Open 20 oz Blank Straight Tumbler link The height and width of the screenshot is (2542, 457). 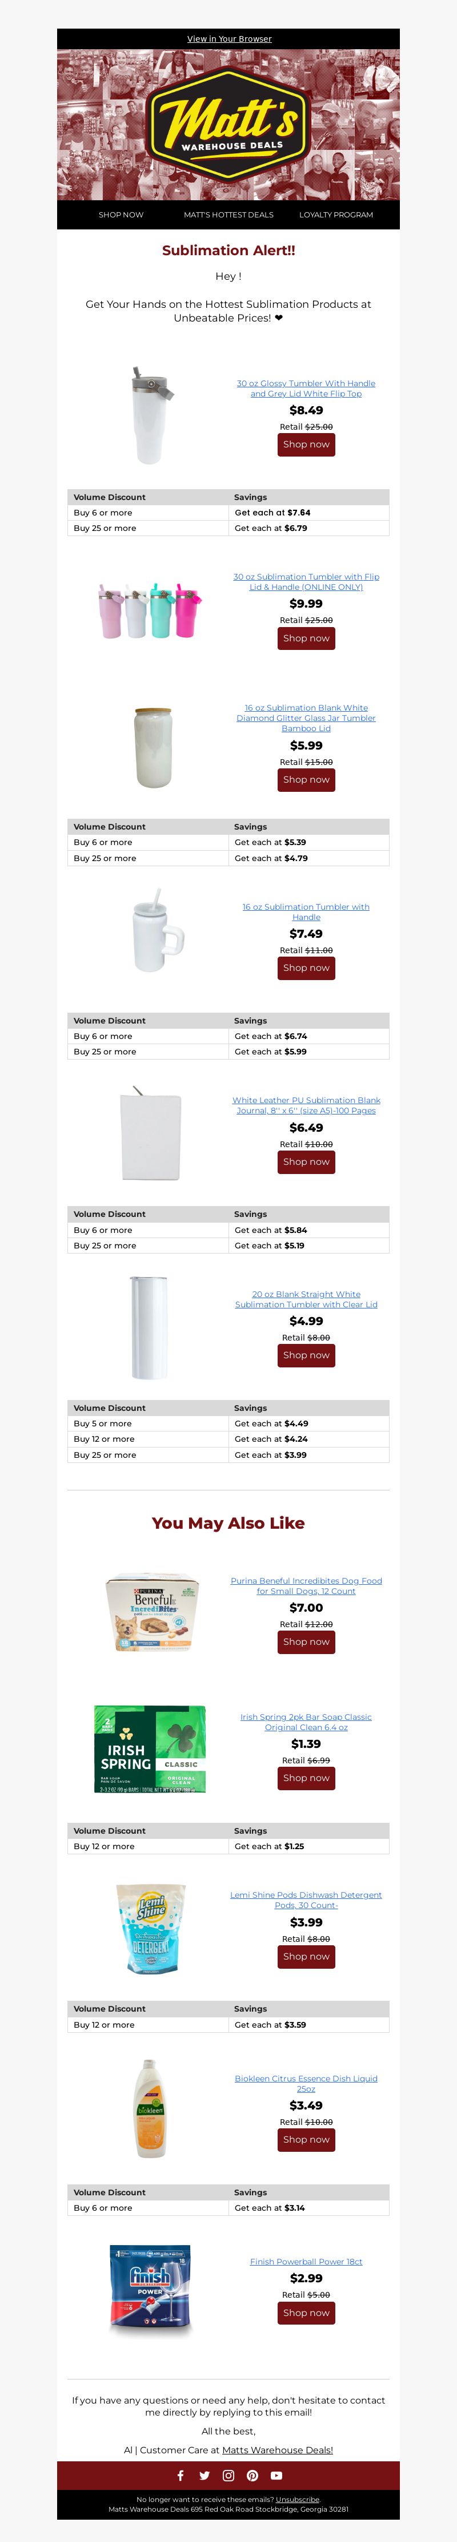click(x=306, y=1299)
